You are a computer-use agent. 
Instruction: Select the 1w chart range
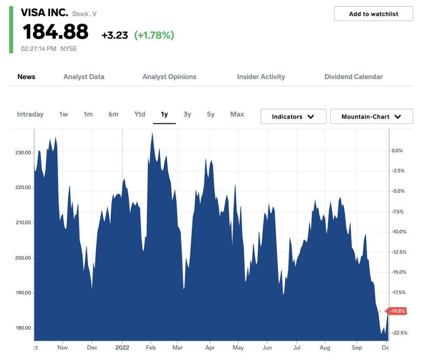[63, 114]
